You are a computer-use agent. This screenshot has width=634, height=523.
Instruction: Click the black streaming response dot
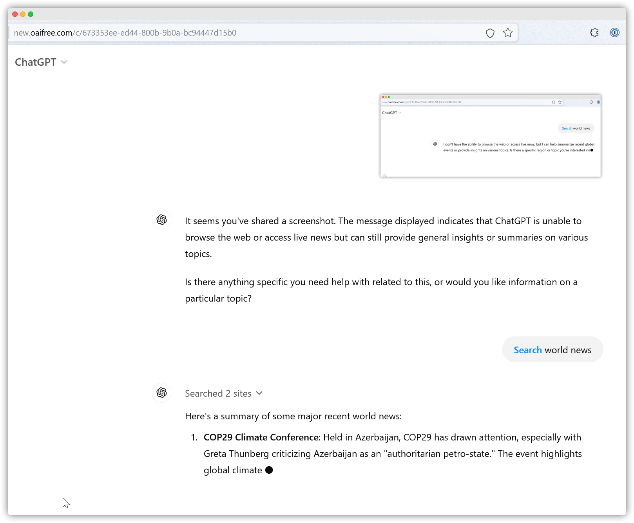click(x=269, y=470)
